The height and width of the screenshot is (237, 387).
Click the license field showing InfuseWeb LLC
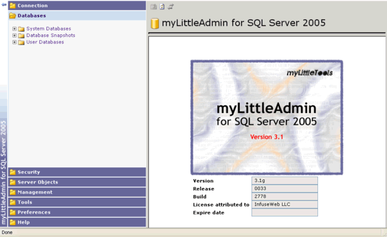coord(284,204)
